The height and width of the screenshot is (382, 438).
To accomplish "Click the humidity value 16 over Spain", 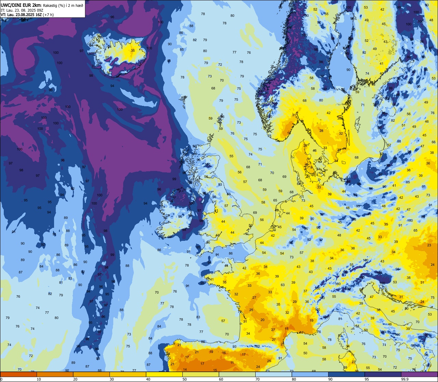I will pyautogui.click(x=224, y=353).
